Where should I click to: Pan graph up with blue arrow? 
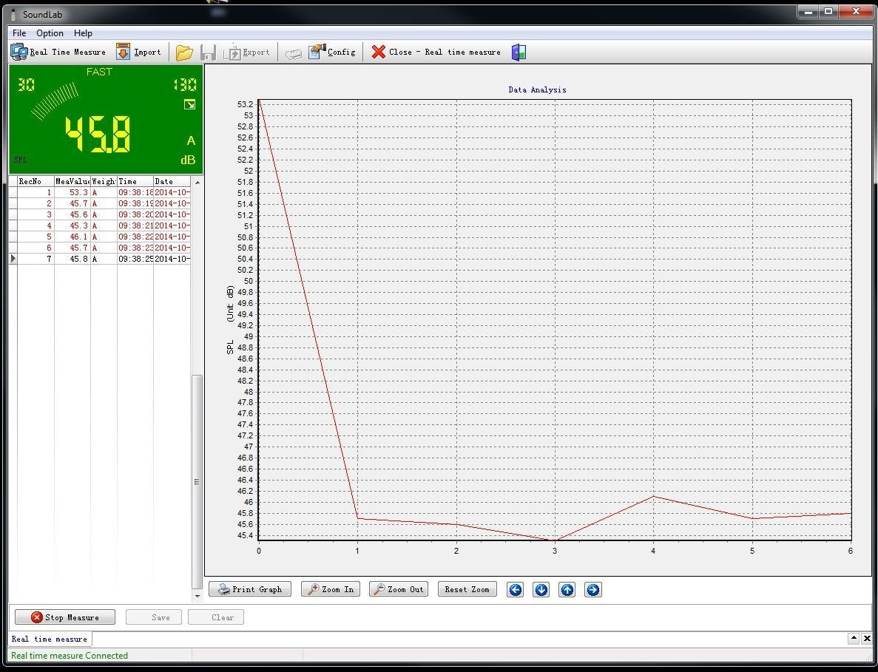click(567, 589)
